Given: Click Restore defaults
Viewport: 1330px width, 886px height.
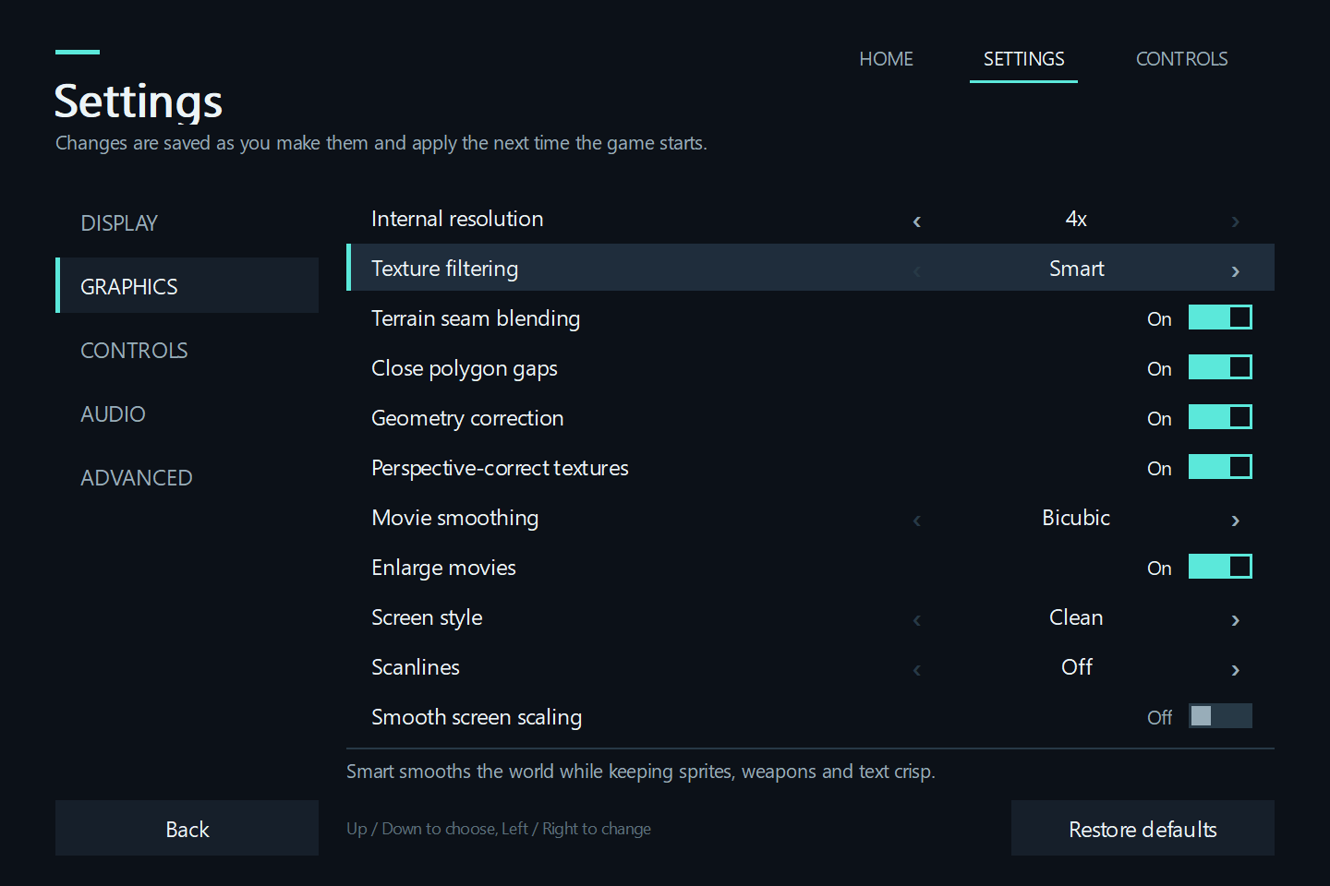Looking at the screenshot, I should click(x=1143, y=828).
